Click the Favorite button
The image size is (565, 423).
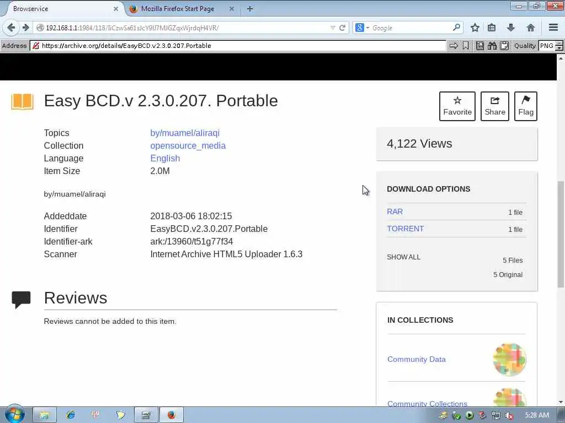click(x=457, y=106)
